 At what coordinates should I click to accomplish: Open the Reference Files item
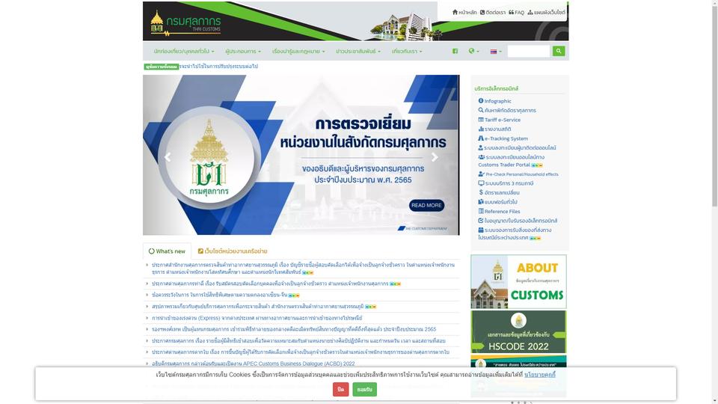tap(499, 211)
